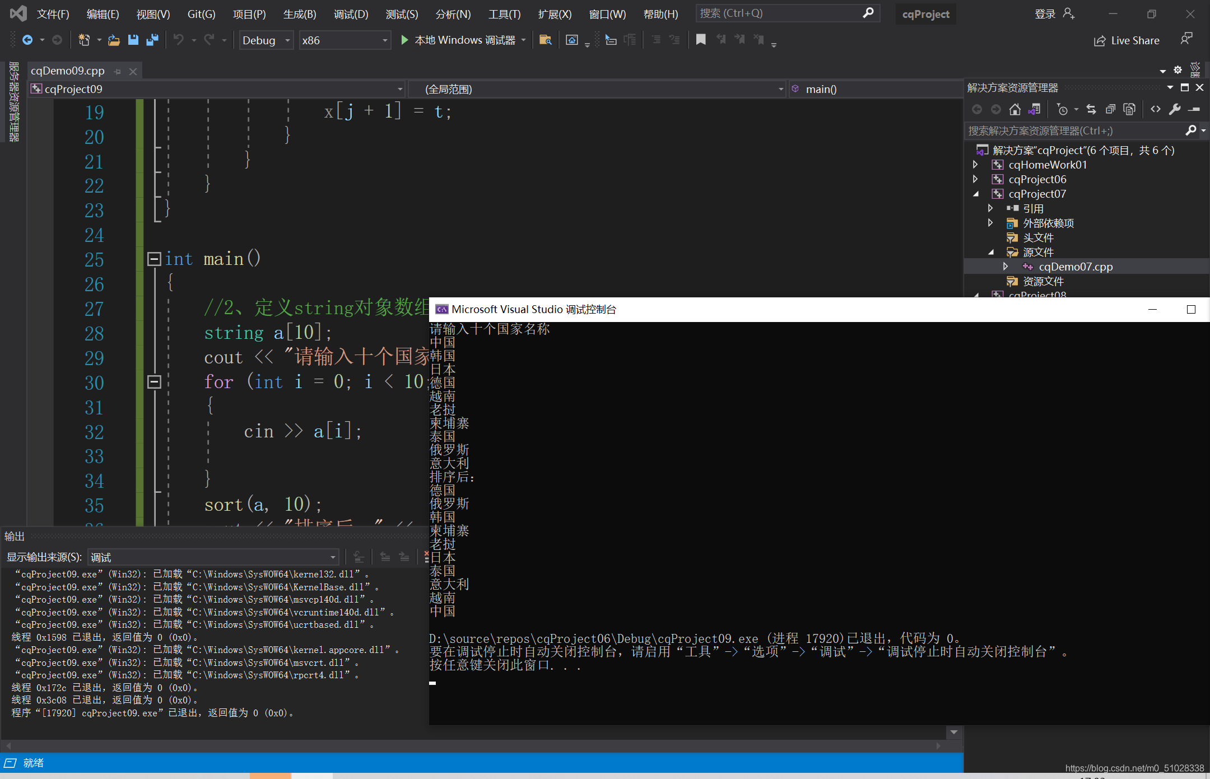This screenshot has height=779, width=1210.
Task: Open the main() member dropdown
Action: [x=877, y=89]
